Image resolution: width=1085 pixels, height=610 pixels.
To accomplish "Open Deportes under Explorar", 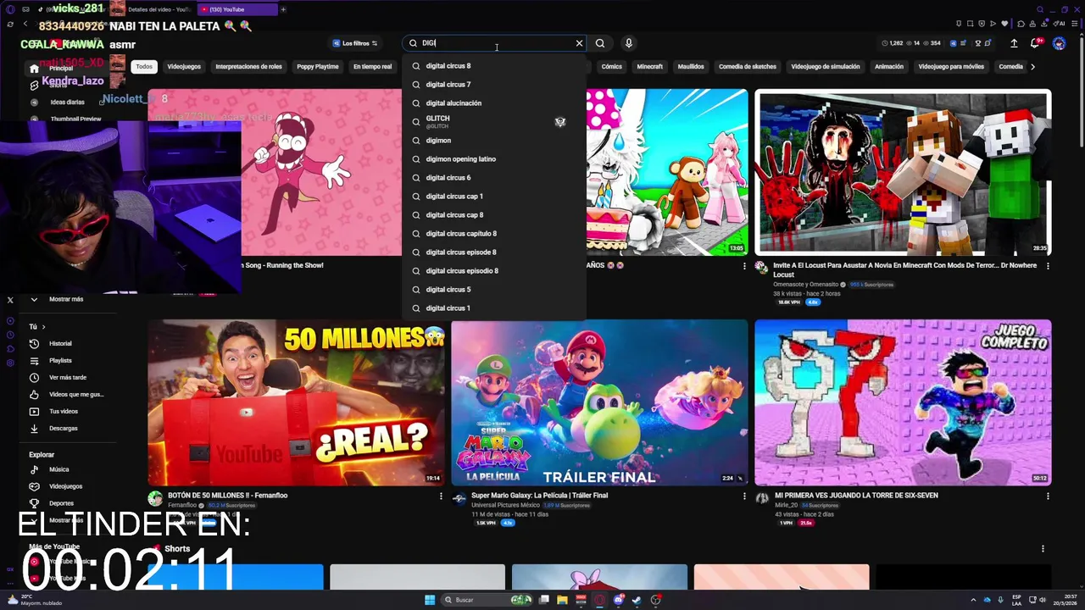I will [61, 503].
